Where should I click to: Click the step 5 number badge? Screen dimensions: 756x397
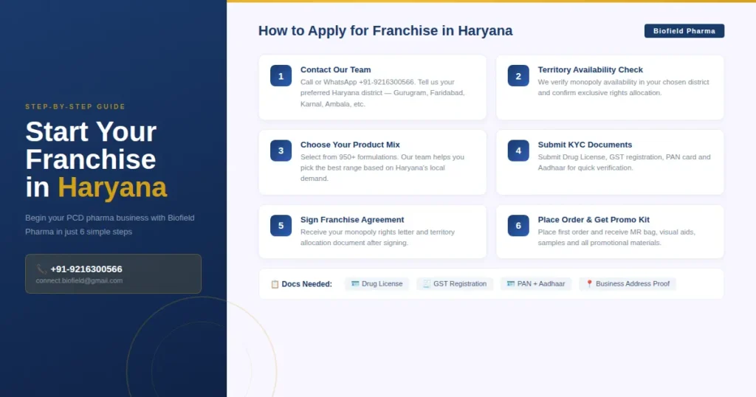tap(281, 226)
